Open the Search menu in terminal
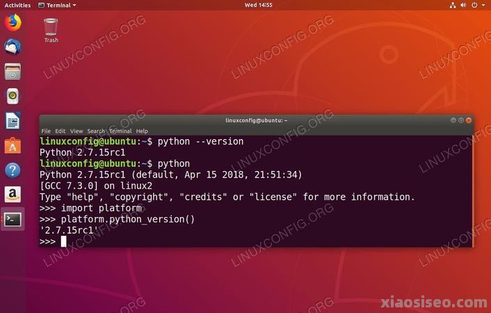 pyautogui.click(x=96, y=131)
